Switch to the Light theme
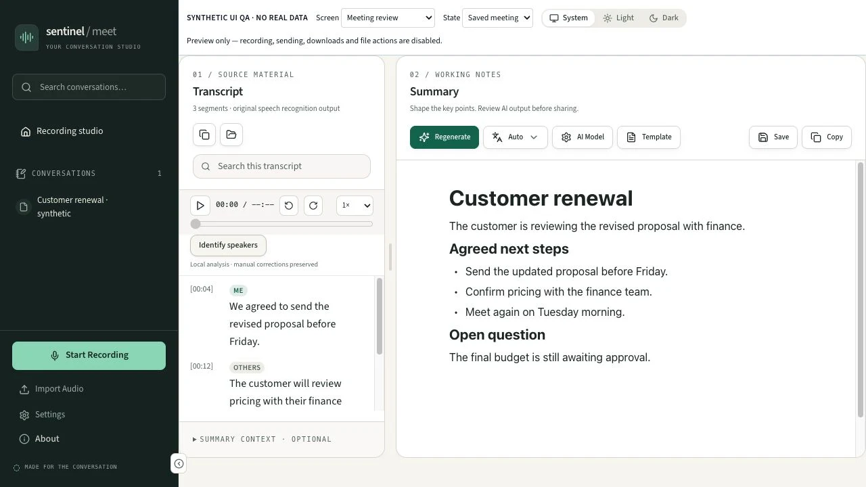 pos(618,18)
